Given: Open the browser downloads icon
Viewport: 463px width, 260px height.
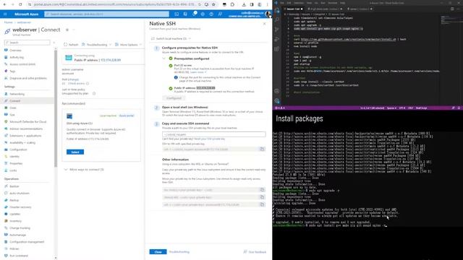Looking at the screenshot, I should pos(244,4).
